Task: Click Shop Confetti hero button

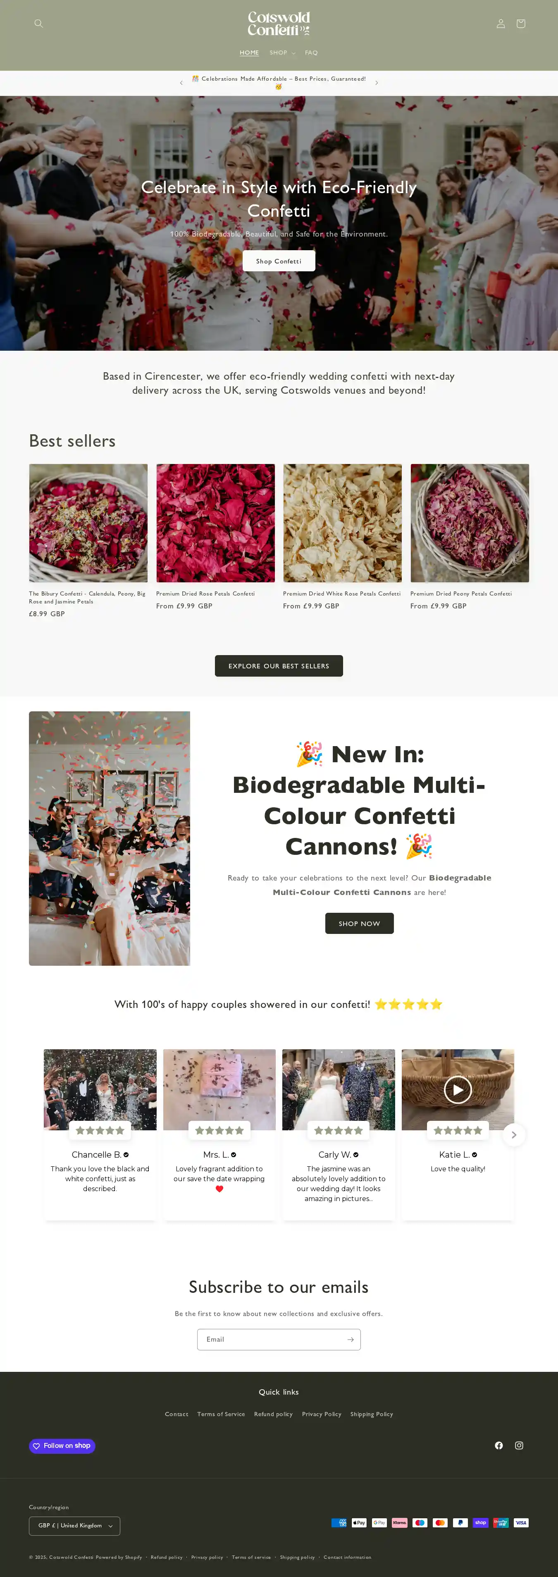Action: click(x=279, y=261)
